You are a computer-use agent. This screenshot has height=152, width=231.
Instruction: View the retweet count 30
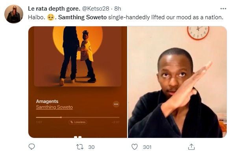pyautogui.click(x=91, y=147)
